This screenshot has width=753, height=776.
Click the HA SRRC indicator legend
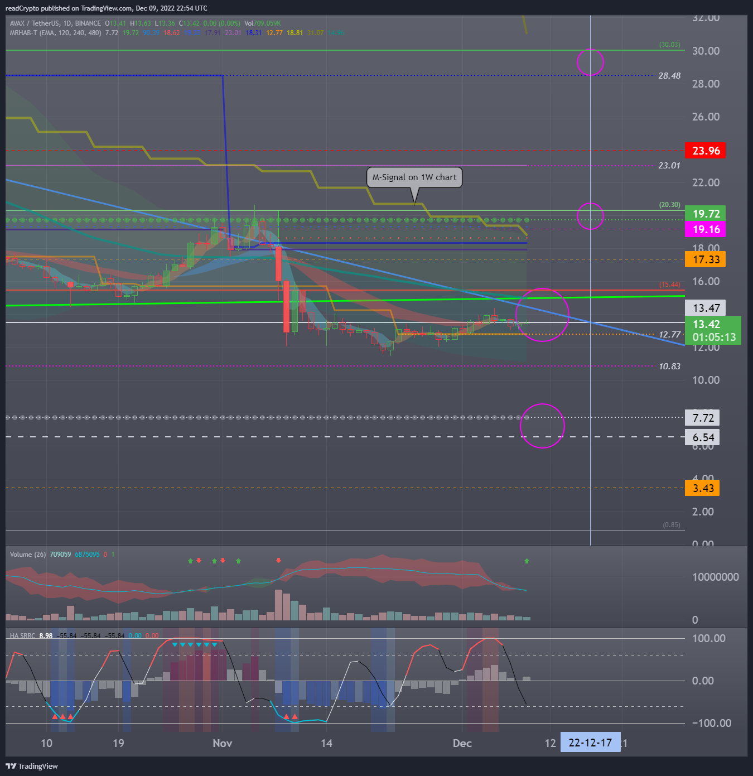[22, 636]
